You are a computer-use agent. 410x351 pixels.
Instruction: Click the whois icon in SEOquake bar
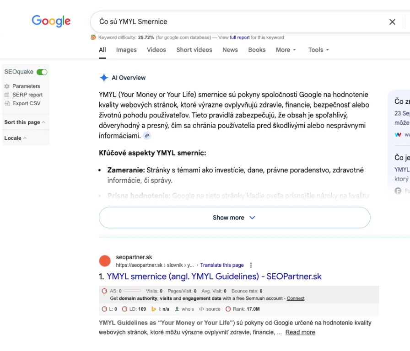178,309
